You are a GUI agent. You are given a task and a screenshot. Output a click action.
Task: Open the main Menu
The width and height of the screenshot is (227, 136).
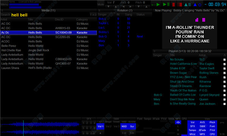[4, 4]
